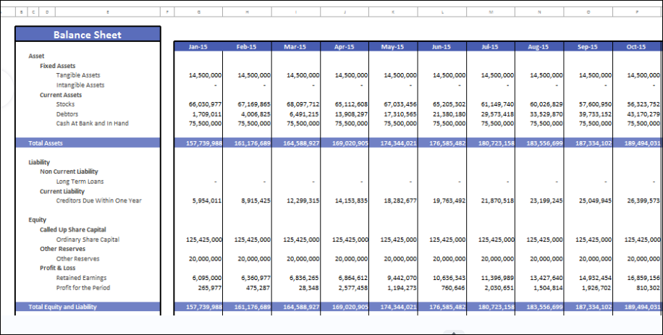Select the Sep-15 Retained Earnings value

tap(595, 278)
